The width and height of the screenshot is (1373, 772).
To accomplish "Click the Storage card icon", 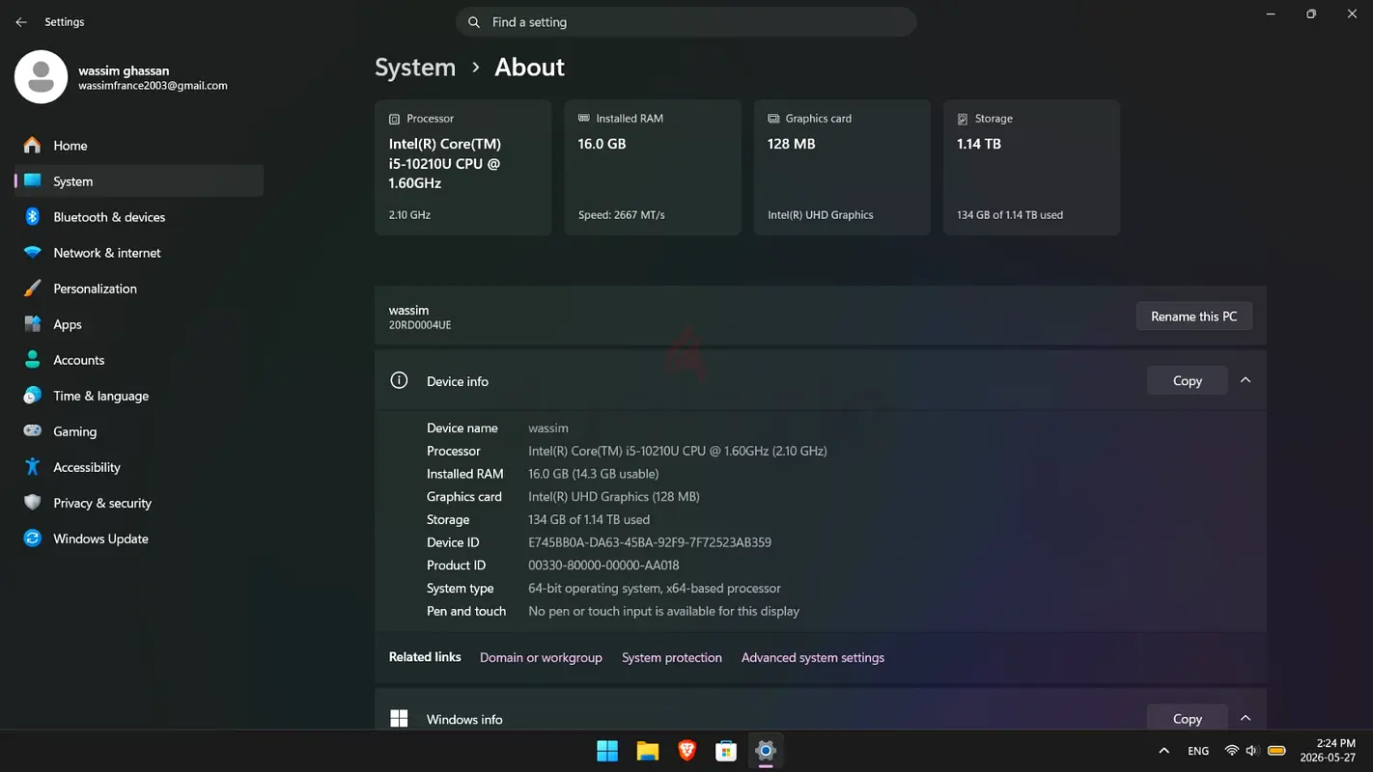I will [963, 119].
